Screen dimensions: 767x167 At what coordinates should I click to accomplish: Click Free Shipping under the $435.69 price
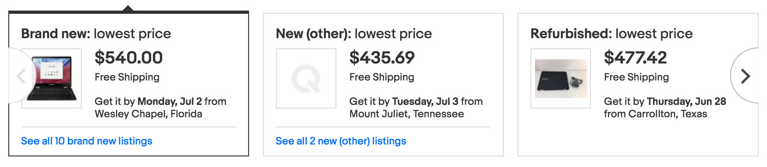click(382, 77)
